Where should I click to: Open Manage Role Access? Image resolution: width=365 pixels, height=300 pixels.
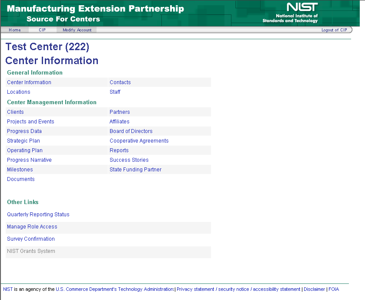[x=32, y=227]
